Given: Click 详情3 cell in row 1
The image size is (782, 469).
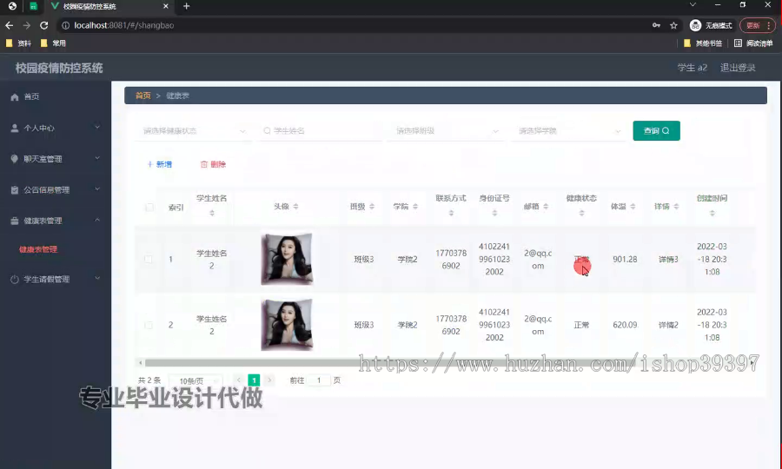Looking at the screenshot, I should 668,259.
